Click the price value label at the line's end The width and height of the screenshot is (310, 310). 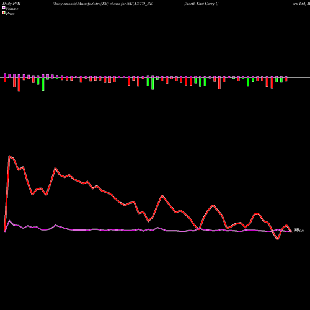[299, 231]
